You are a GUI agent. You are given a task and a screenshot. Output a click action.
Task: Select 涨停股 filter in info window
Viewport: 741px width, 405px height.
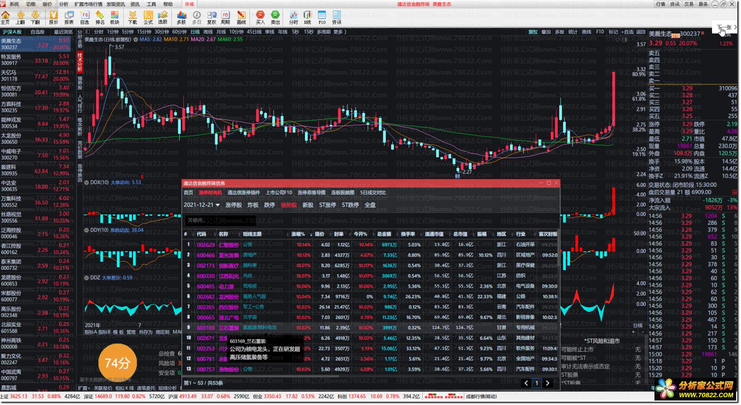point(234,205)
